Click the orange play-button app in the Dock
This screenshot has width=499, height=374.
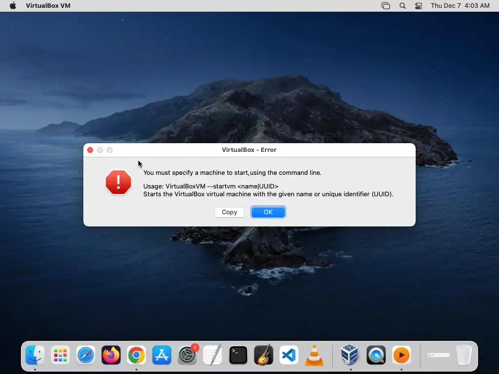tap(402, 355)
